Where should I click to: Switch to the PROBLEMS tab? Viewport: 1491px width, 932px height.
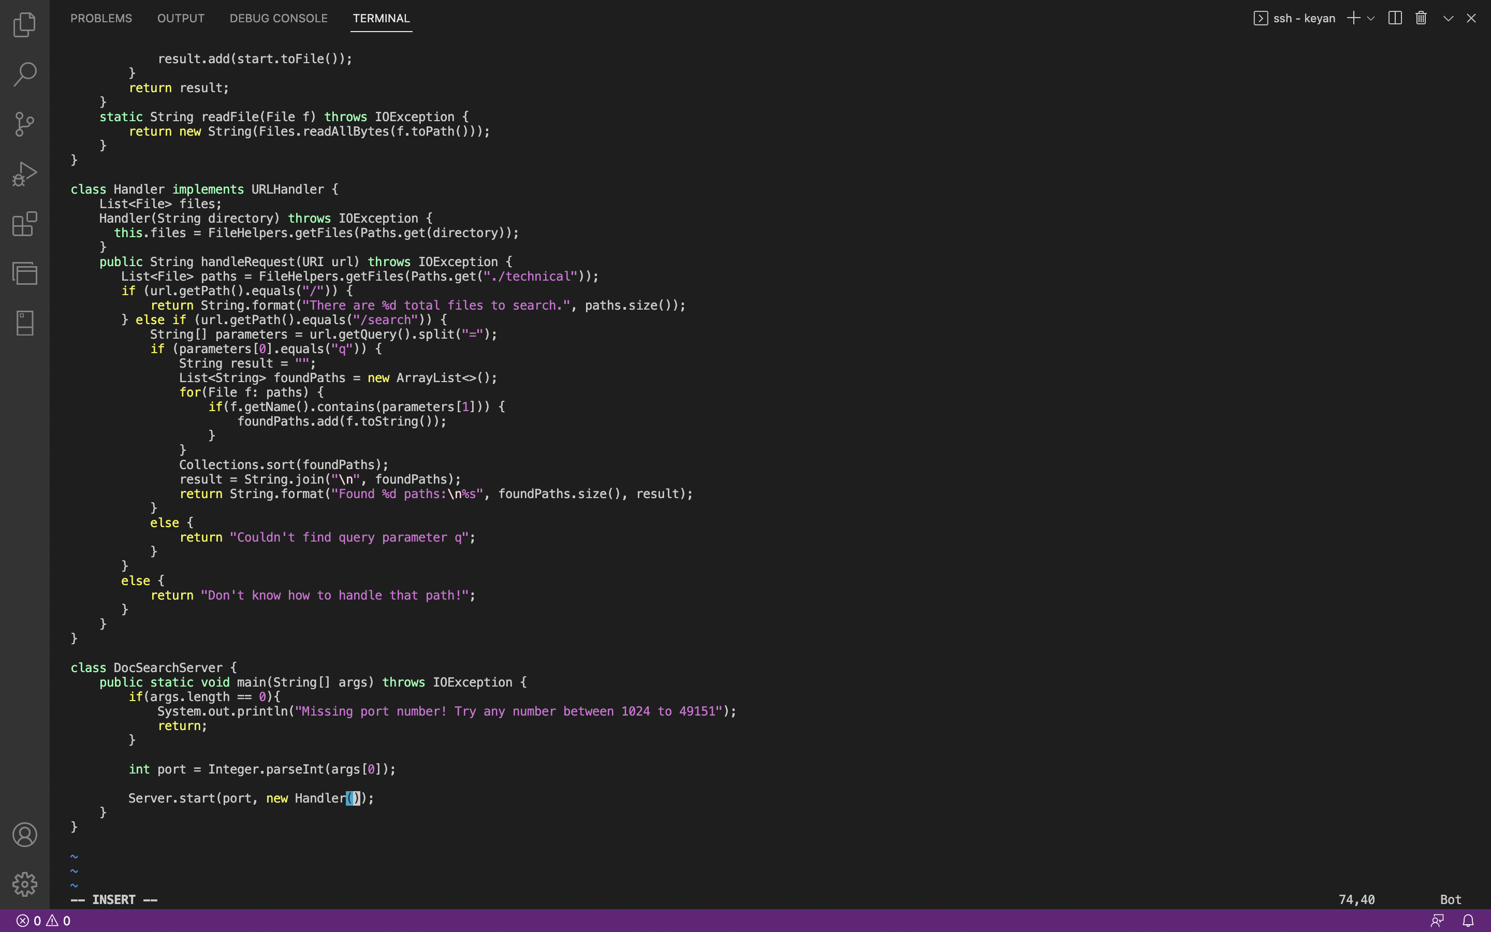101,18
